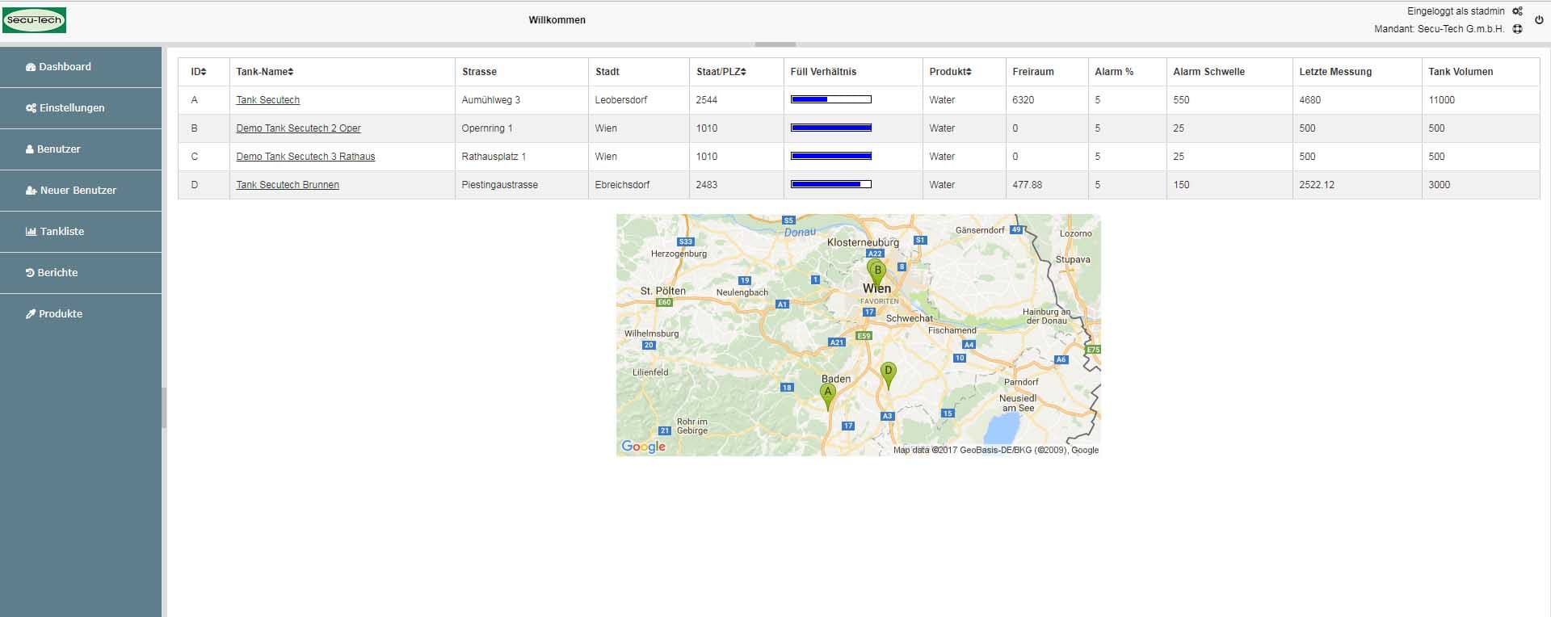1551x617 pixels.
Task: Click the Willkommen header text
Action: click(x=557, y=20)
